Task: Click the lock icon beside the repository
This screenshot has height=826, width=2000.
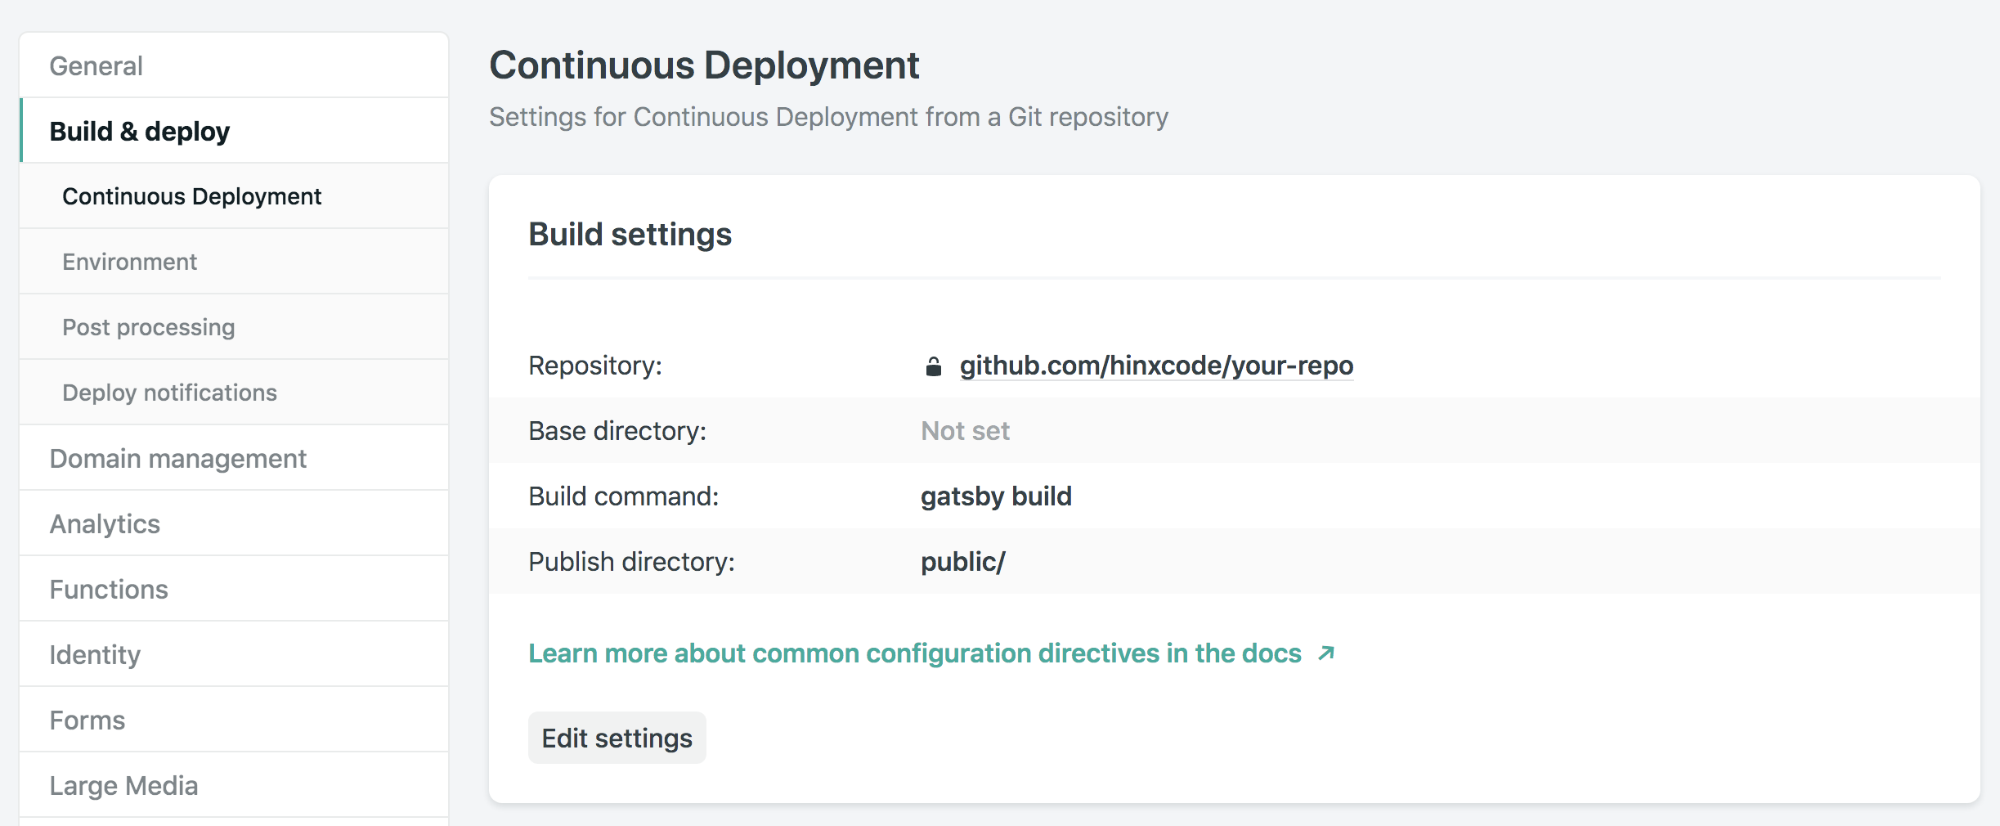Action: click(933, 366)
